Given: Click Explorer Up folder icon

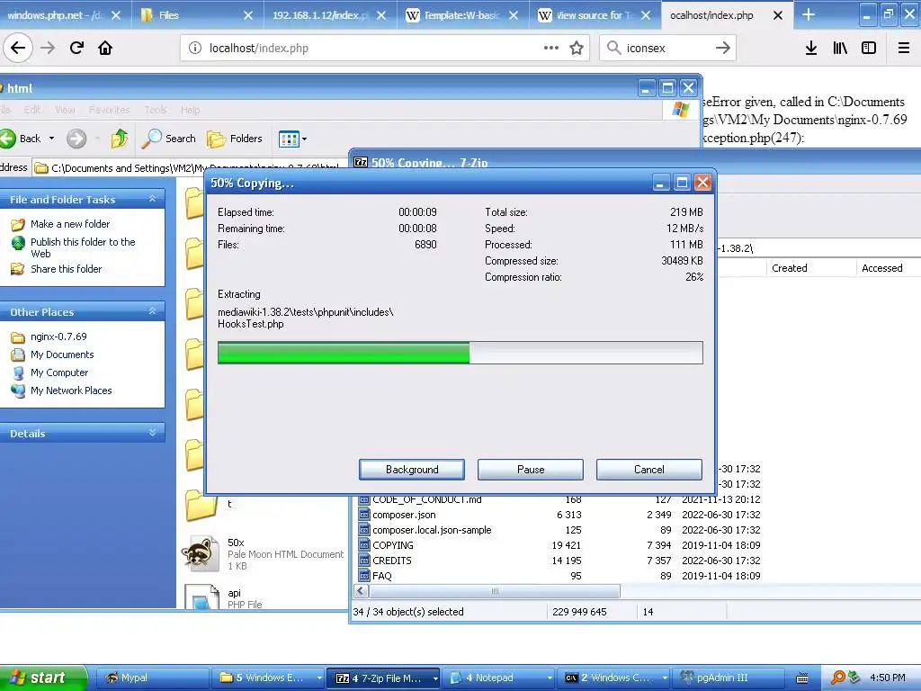Looking at the screenshot, I should 120,139.
